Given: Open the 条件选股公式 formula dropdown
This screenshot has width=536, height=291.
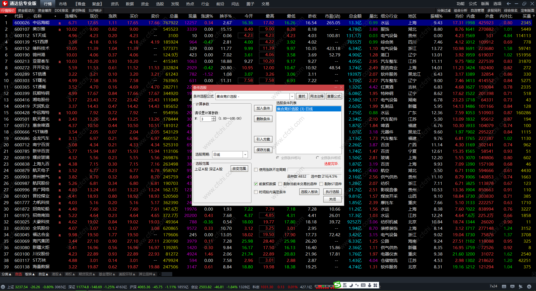Looking at the screenshot, I should [292, 96].
